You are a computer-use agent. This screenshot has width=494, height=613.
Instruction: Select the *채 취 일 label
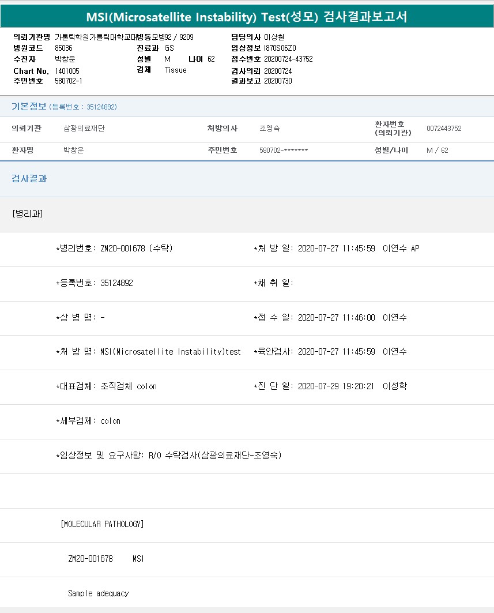click(x=273, y=283)
